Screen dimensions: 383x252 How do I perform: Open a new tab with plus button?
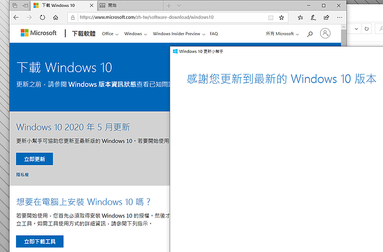[169, 5]
